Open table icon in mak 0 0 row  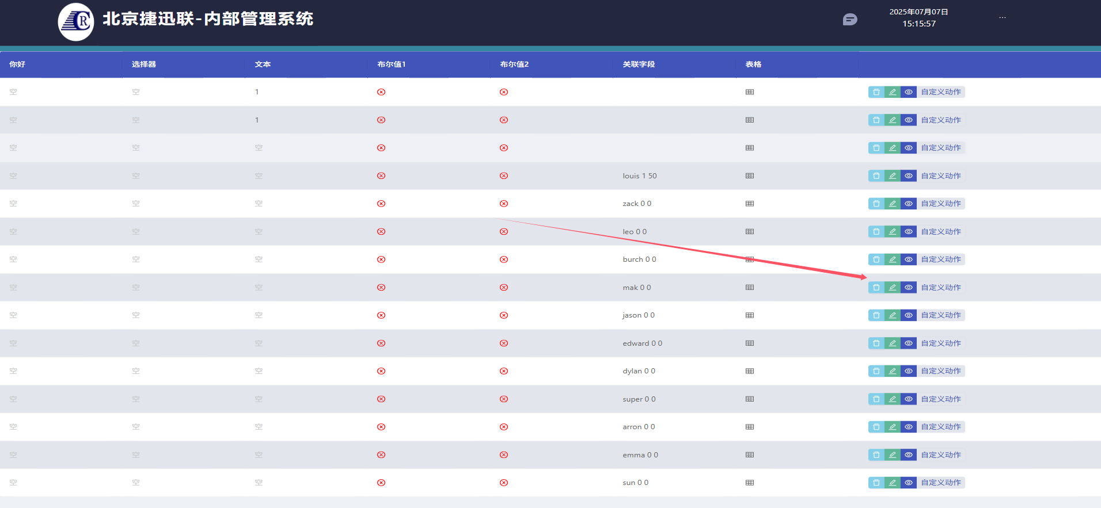pyautogui.click(x=750, y=288)
